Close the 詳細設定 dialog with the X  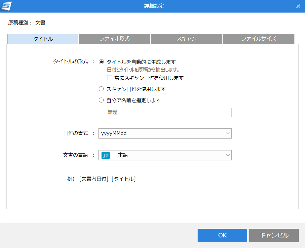(x=298, y=6)
